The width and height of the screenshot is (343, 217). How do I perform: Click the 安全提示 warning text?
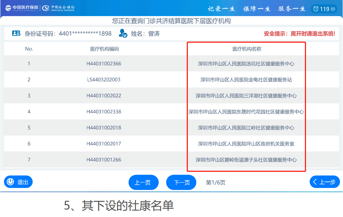coord(299,33)
